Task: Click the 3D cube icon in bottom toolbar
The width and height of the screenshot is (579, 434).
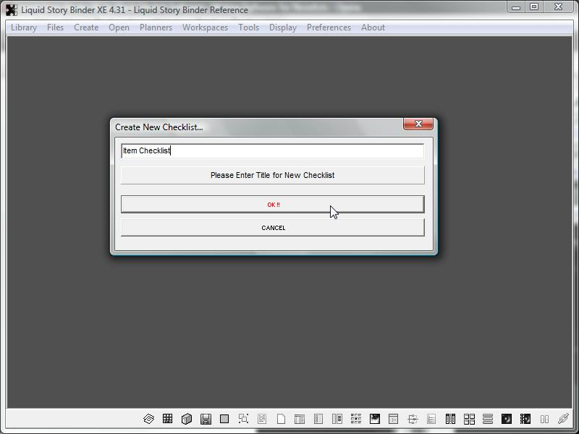Action: 187,419
